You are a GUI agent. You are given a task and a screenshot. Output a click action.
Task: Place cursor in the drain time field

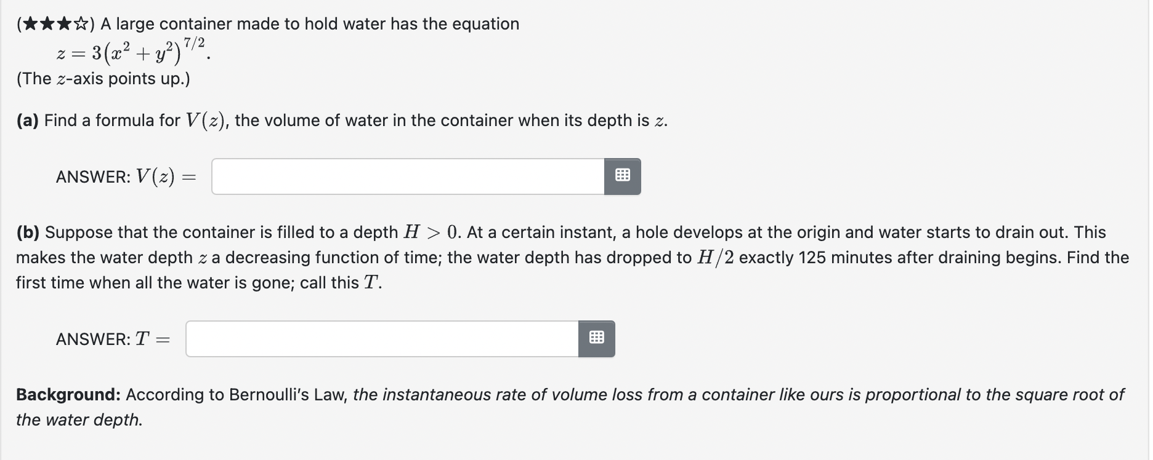(x=382, y=338)
